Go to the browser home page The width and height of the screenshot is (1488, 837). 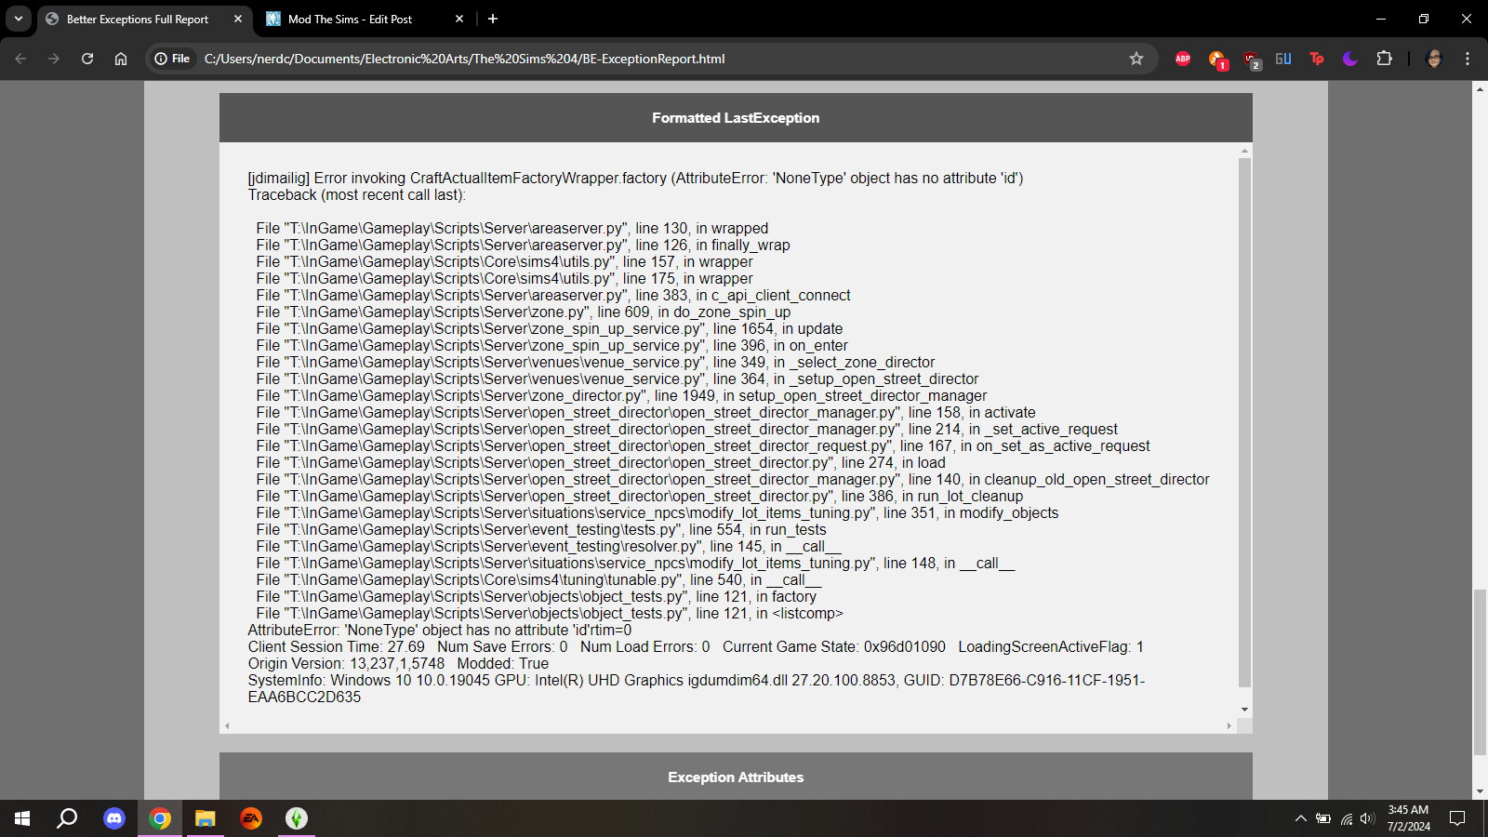[x=121, y=59]
